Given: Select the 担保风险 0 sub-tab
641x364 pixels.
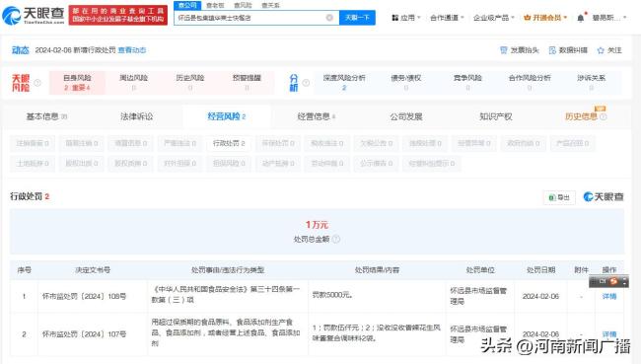Looking at the screenshot, I should coord(229,163).
